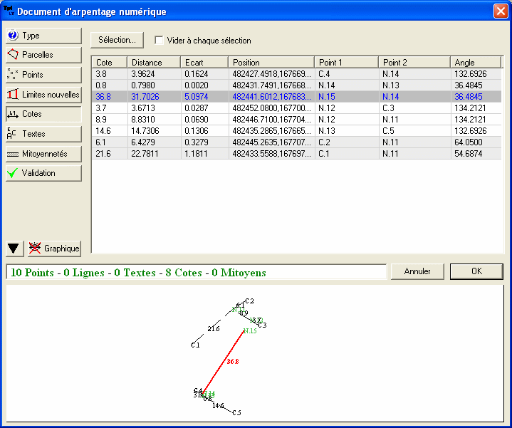Viewport: 512px width, 428px height.
Task: Click the Sélection... button
Action: (x=117, y=40)
